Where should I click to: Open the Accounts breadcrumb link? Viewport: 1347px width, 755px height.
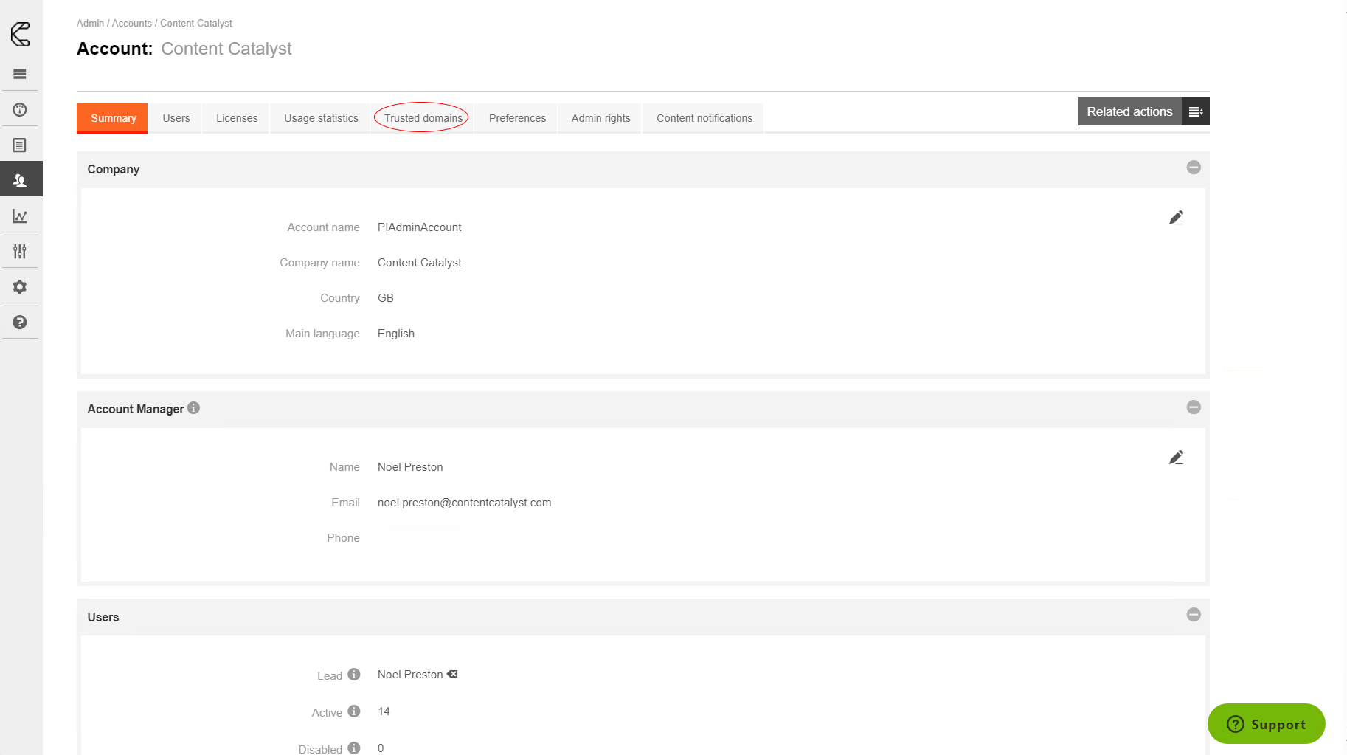tap(132, 23)
